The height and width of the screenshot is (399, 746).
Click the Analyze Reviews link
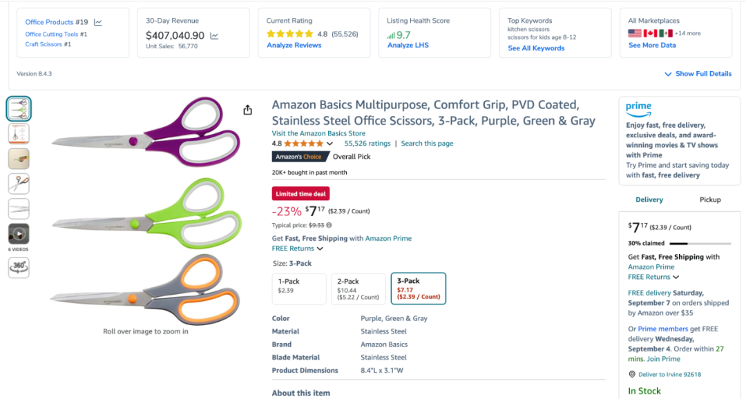[294, 46]
